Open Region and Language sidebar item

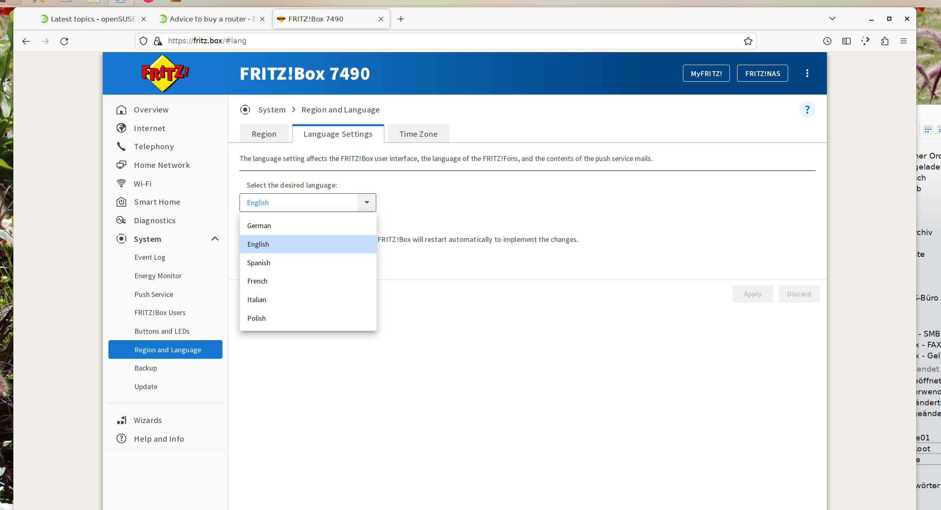point(165,349)
